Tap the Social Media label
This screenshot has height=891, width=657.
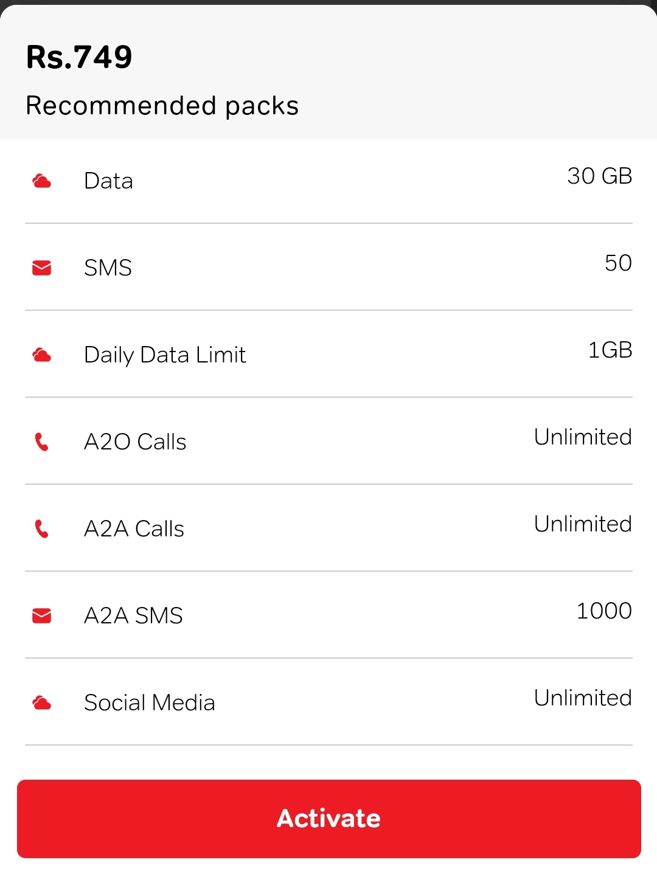tap(150, 702)
